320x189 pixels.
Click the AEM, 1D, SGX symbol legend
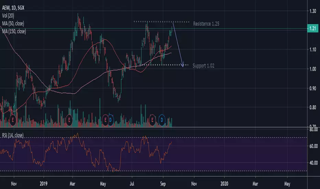tap(13, 8)
